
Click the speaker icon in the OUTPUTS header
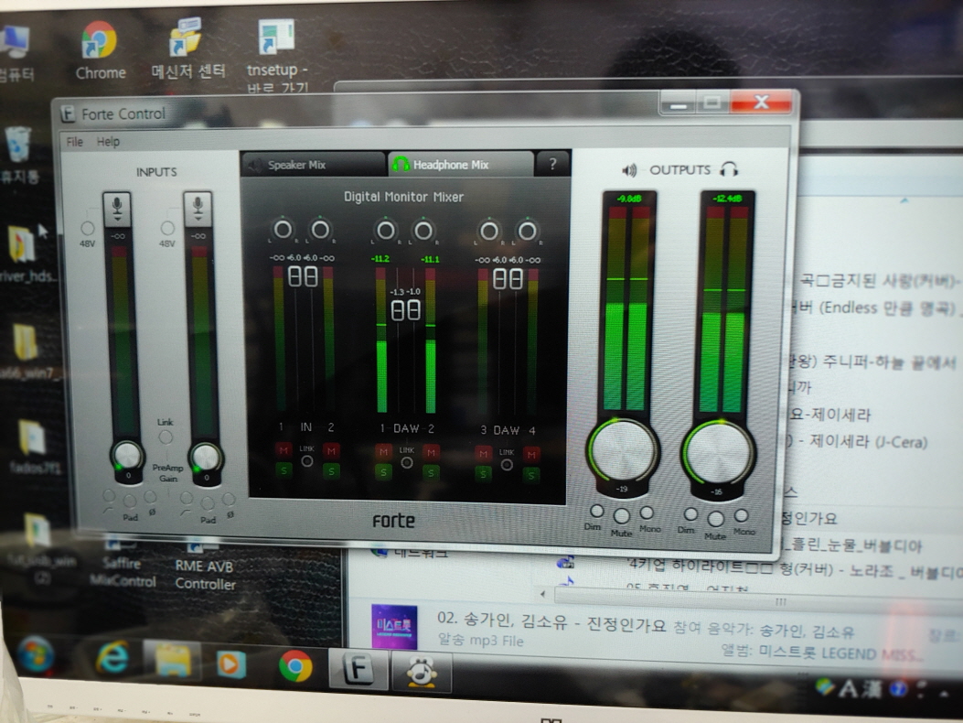click(629, 169)
